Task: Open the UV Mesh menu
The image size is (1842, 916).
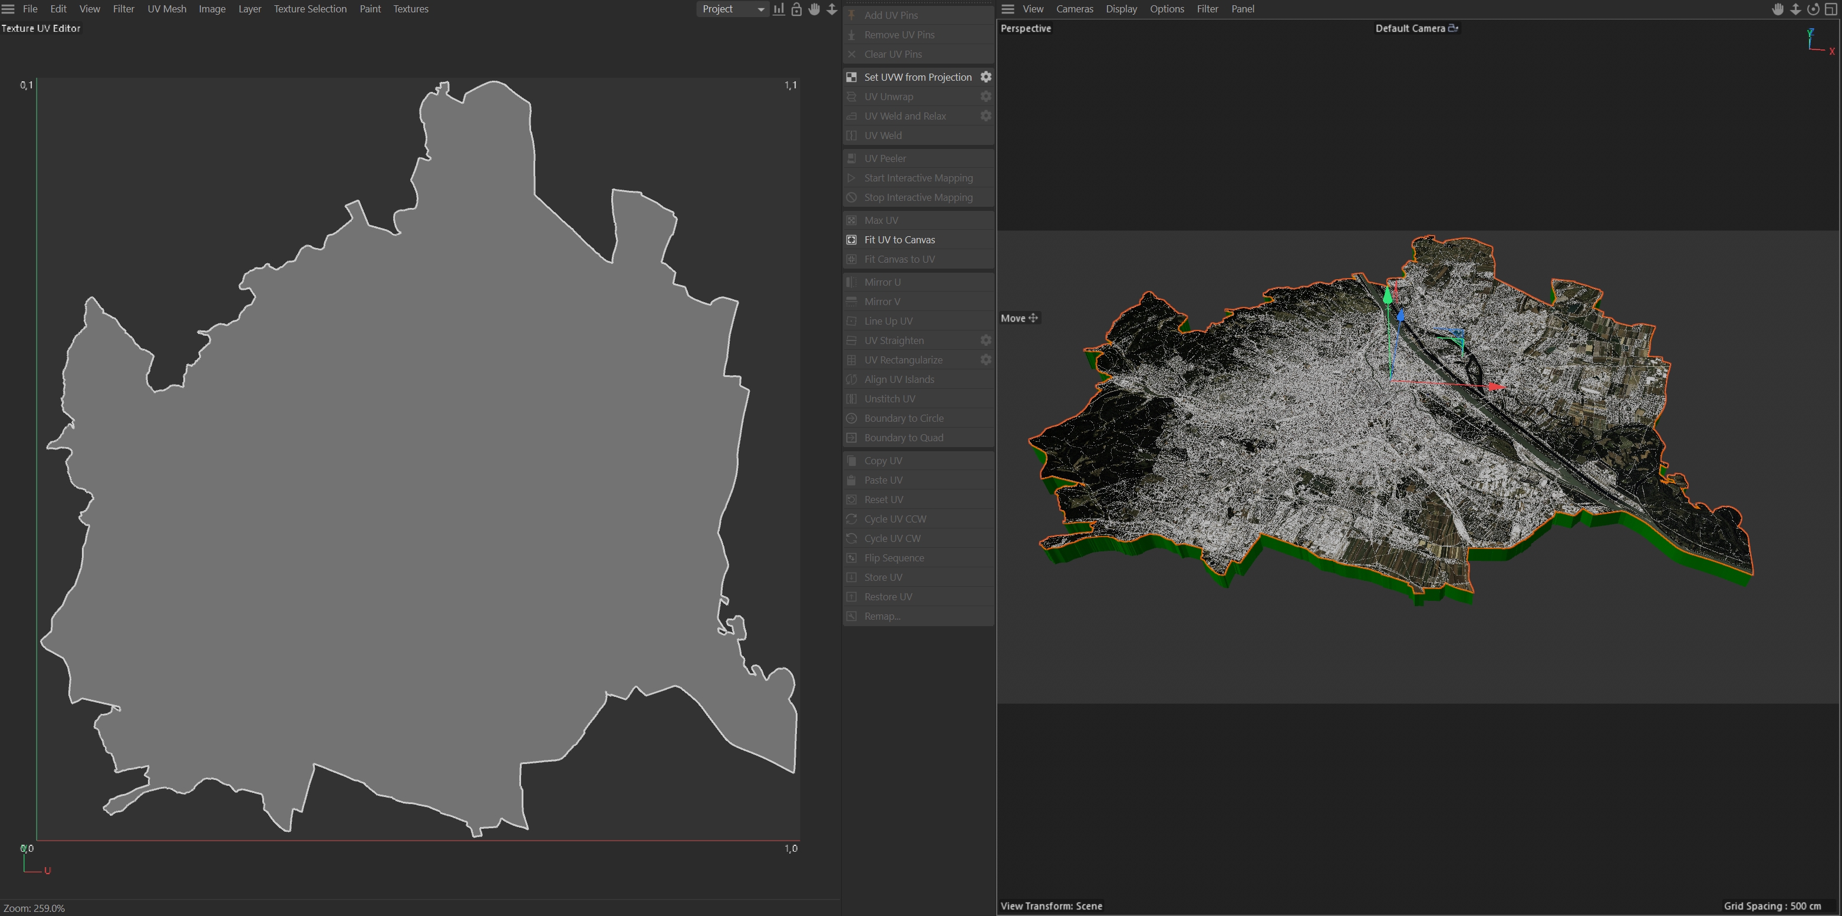Action: (x=167, y=9)
